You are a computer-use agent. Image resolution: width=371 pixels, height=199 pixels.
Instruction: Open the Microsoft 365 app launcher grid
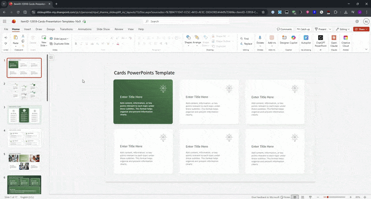coord(5,21)
